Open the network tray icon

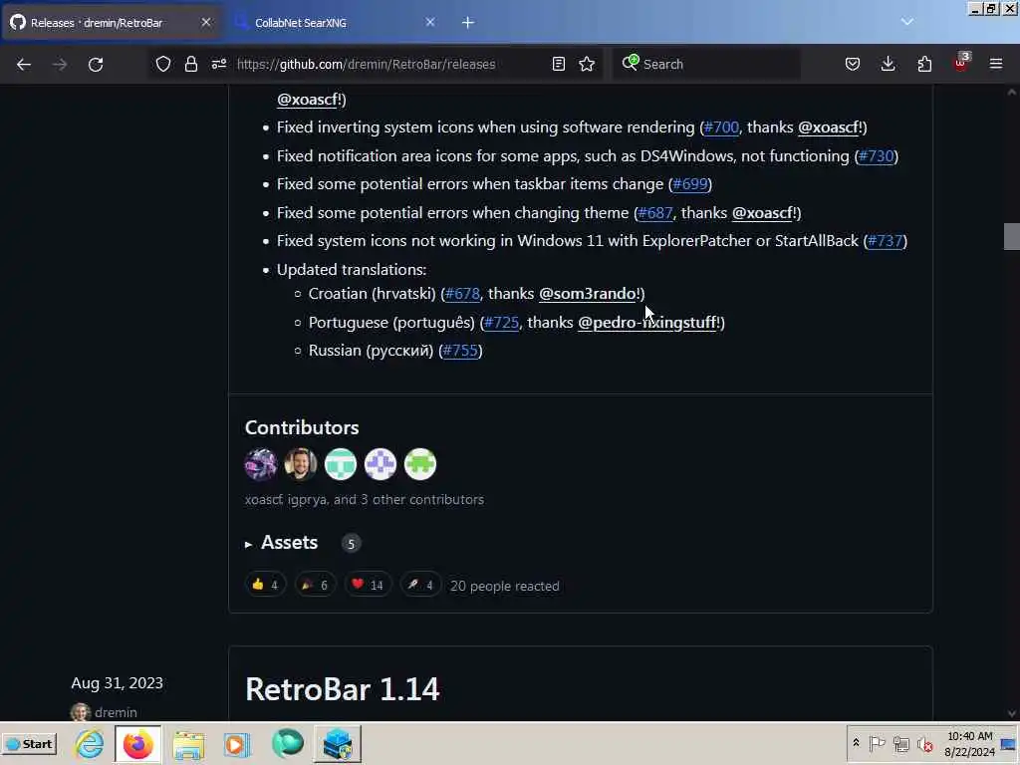[900, 743]
